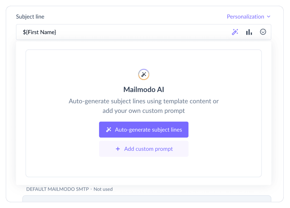Expand the Personalization chevron arrow

(268, 17)
